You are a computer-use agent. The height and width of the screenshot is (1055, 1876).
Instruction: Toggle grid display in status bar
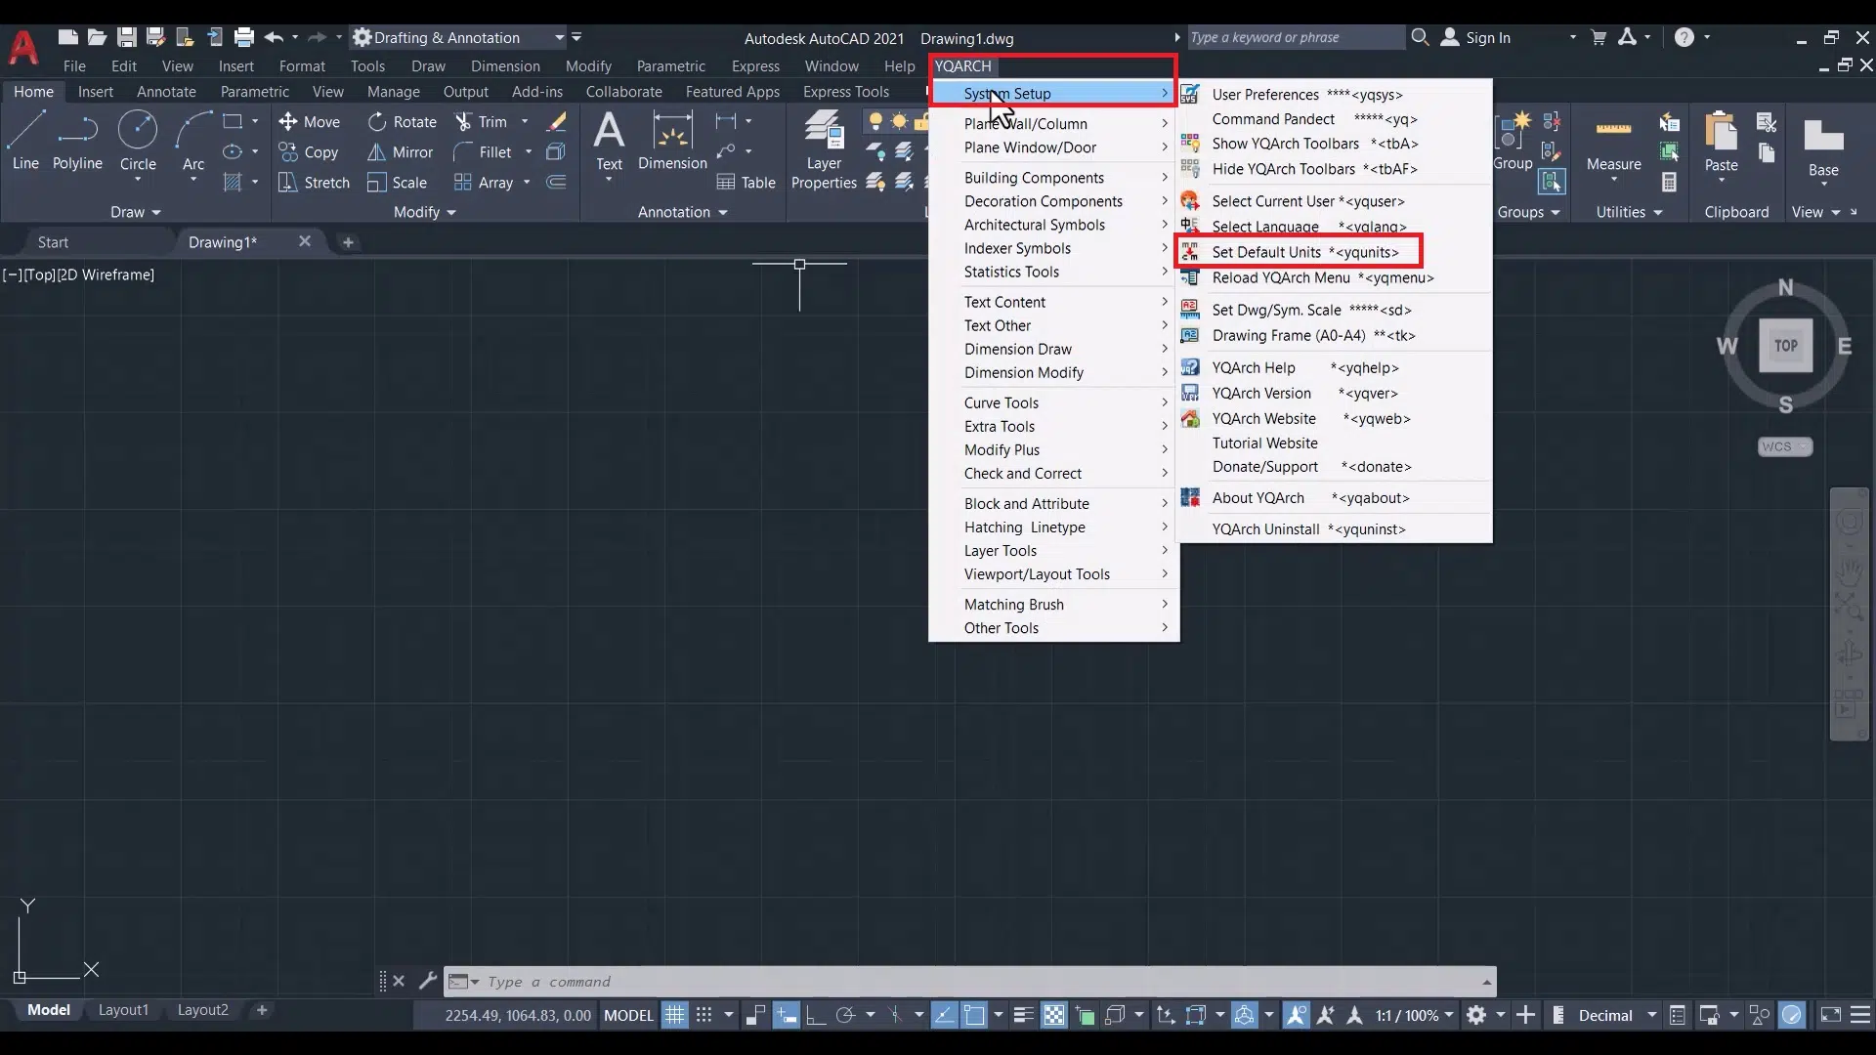(x=674, y=1015)
